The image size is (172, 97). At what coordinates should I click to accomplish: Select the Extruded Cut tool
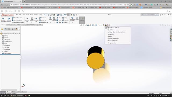[x=27, y=20]
